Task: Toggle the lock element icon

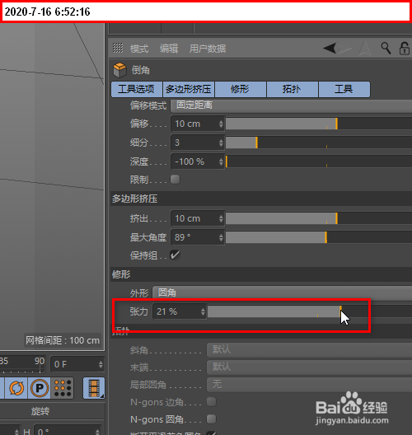Action: tap(405, 49)
